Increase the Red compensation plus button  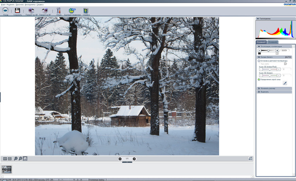click(279, 70)
